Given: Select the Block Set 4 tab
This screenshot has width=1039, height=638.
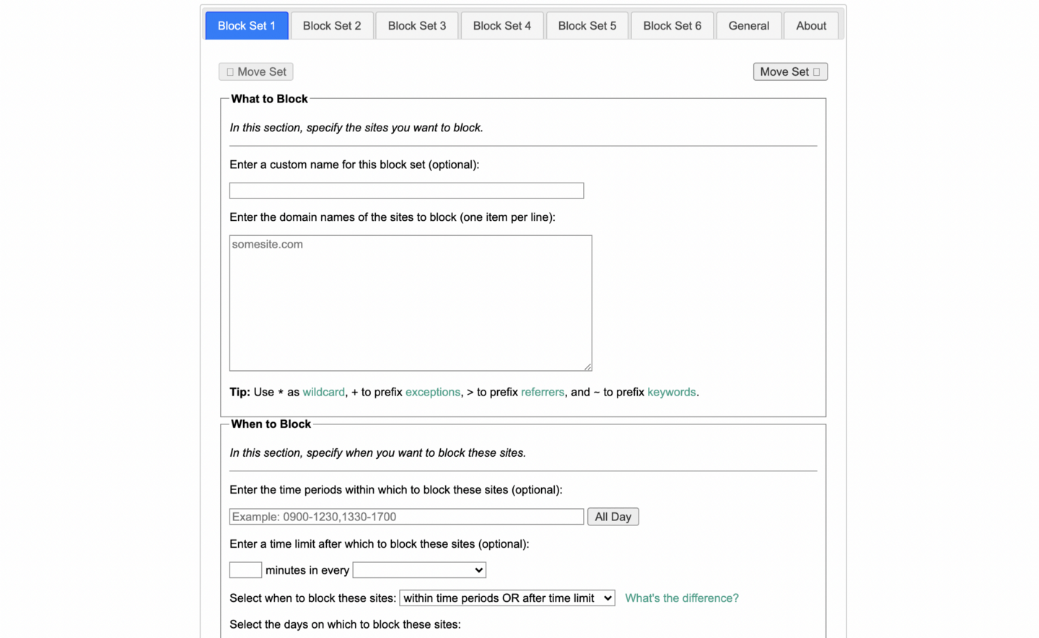Looking at the screenshot, I should pos(502,26).
